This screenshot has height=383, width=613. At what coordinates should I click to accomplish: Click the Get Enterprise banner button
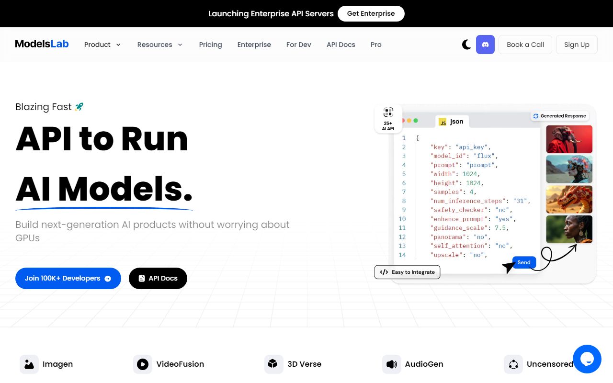(x=371, y=13)
